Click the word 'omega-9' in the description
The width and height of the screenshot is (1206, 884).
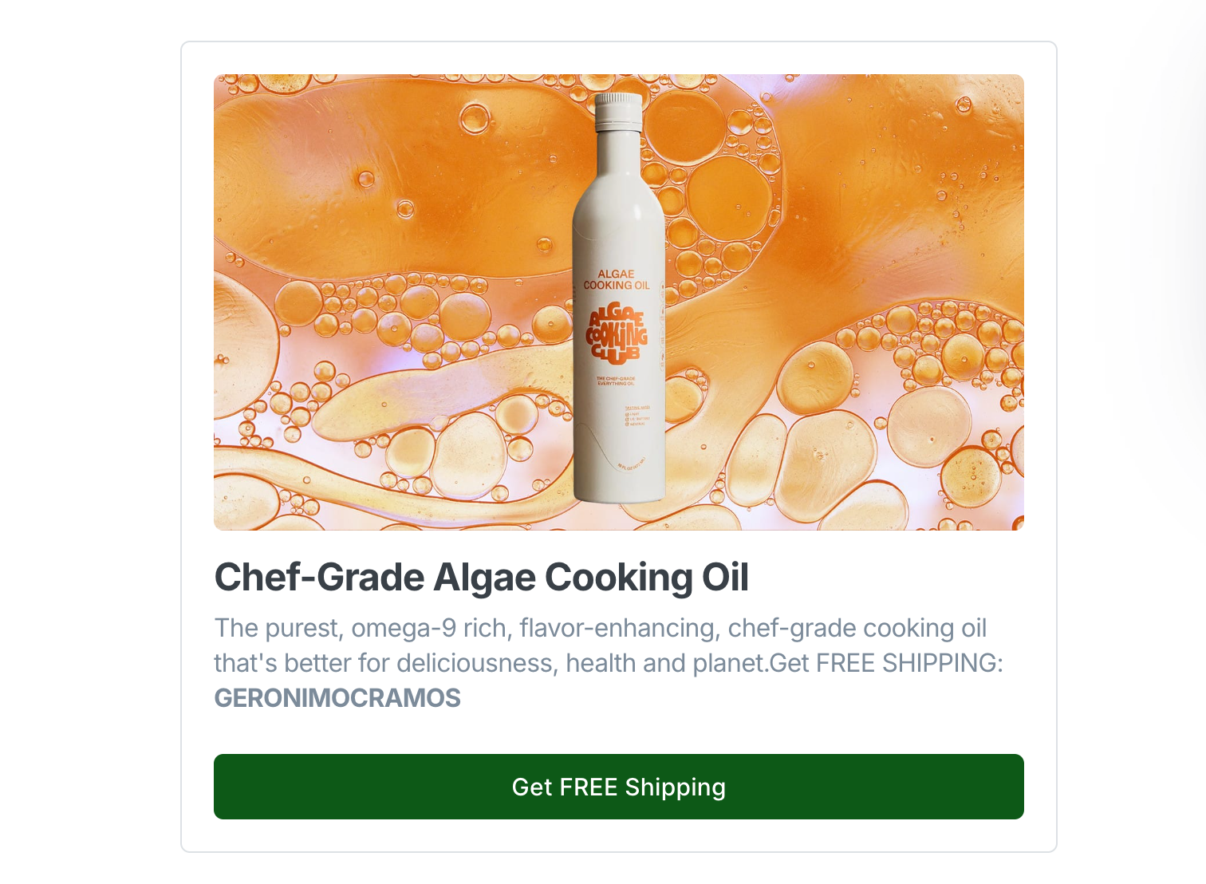pyautogui.click(x=404, y=629)
